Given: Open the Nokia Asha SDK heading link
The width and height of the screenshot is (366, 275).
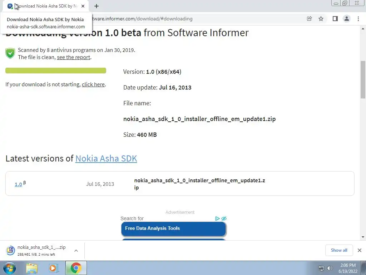Looking at the screenshot, I should click(106, 159).
